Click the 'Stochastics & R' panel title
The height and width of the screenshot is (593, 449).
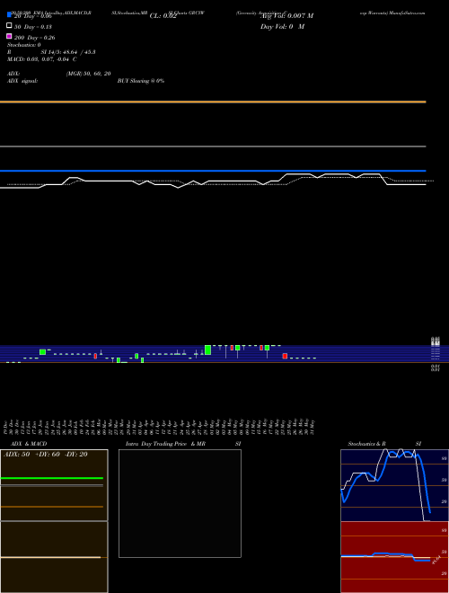click(x=366, y=444)
